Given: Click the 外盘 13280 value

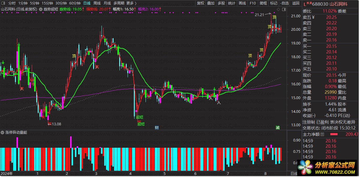Looking at the screenshot, I should 331,98.
